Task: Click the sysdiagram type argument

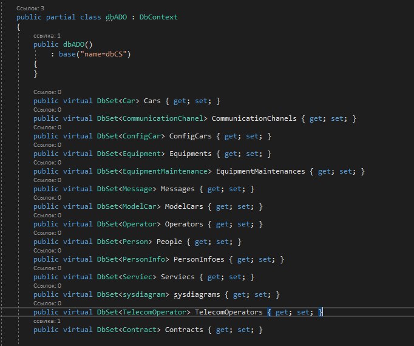Action: point(144,294)
